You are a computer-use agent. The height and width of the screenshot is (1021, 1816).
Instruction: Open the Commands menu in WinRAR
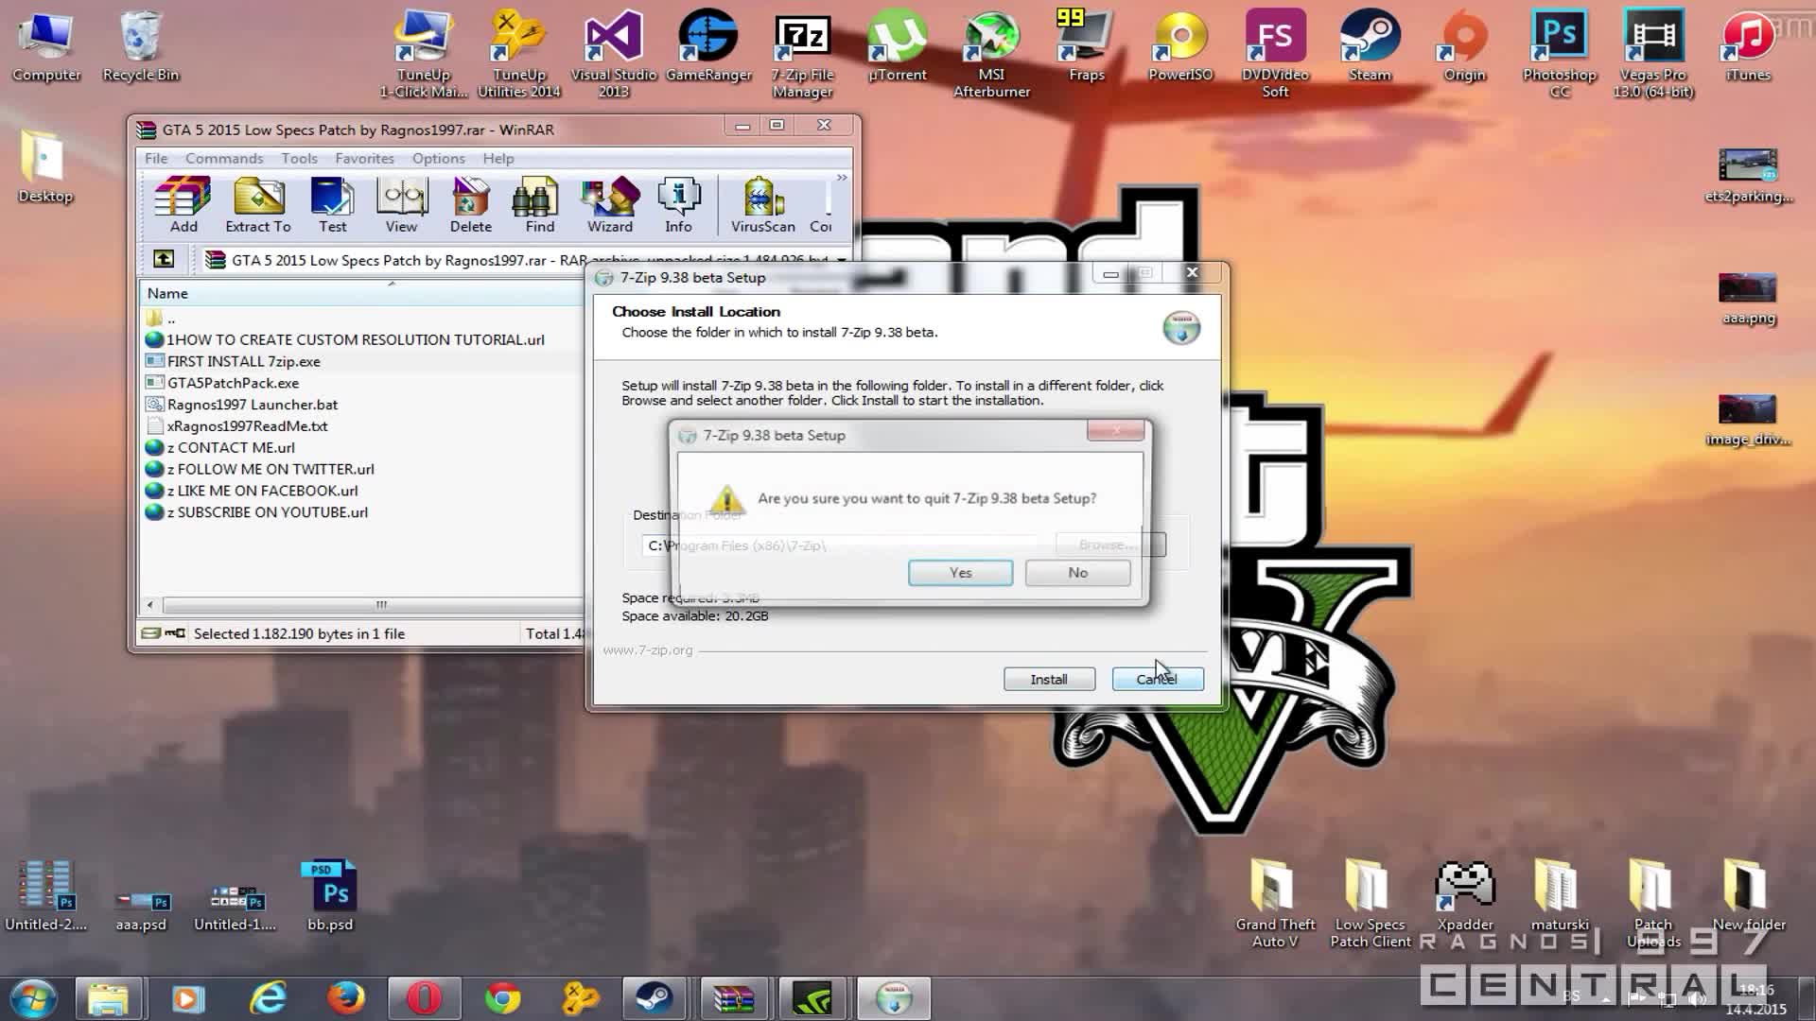click(x=224, y=158)
